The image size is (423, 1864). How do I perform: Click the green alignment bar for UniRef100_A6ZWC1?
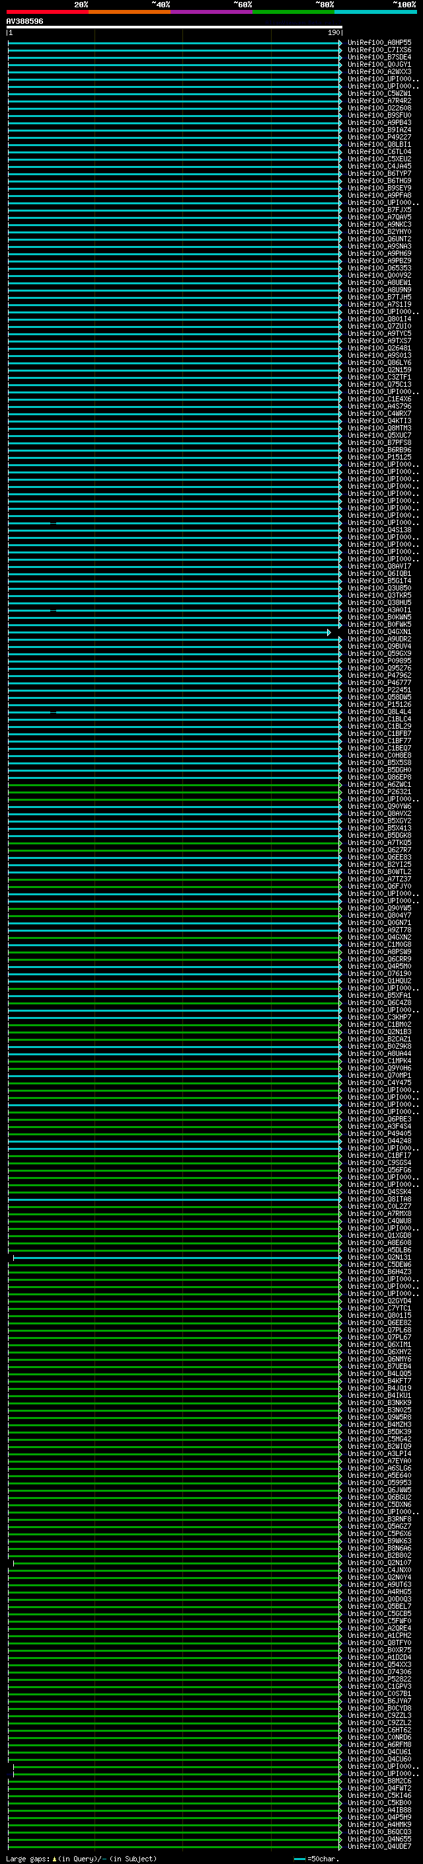(x=174, y=785)
